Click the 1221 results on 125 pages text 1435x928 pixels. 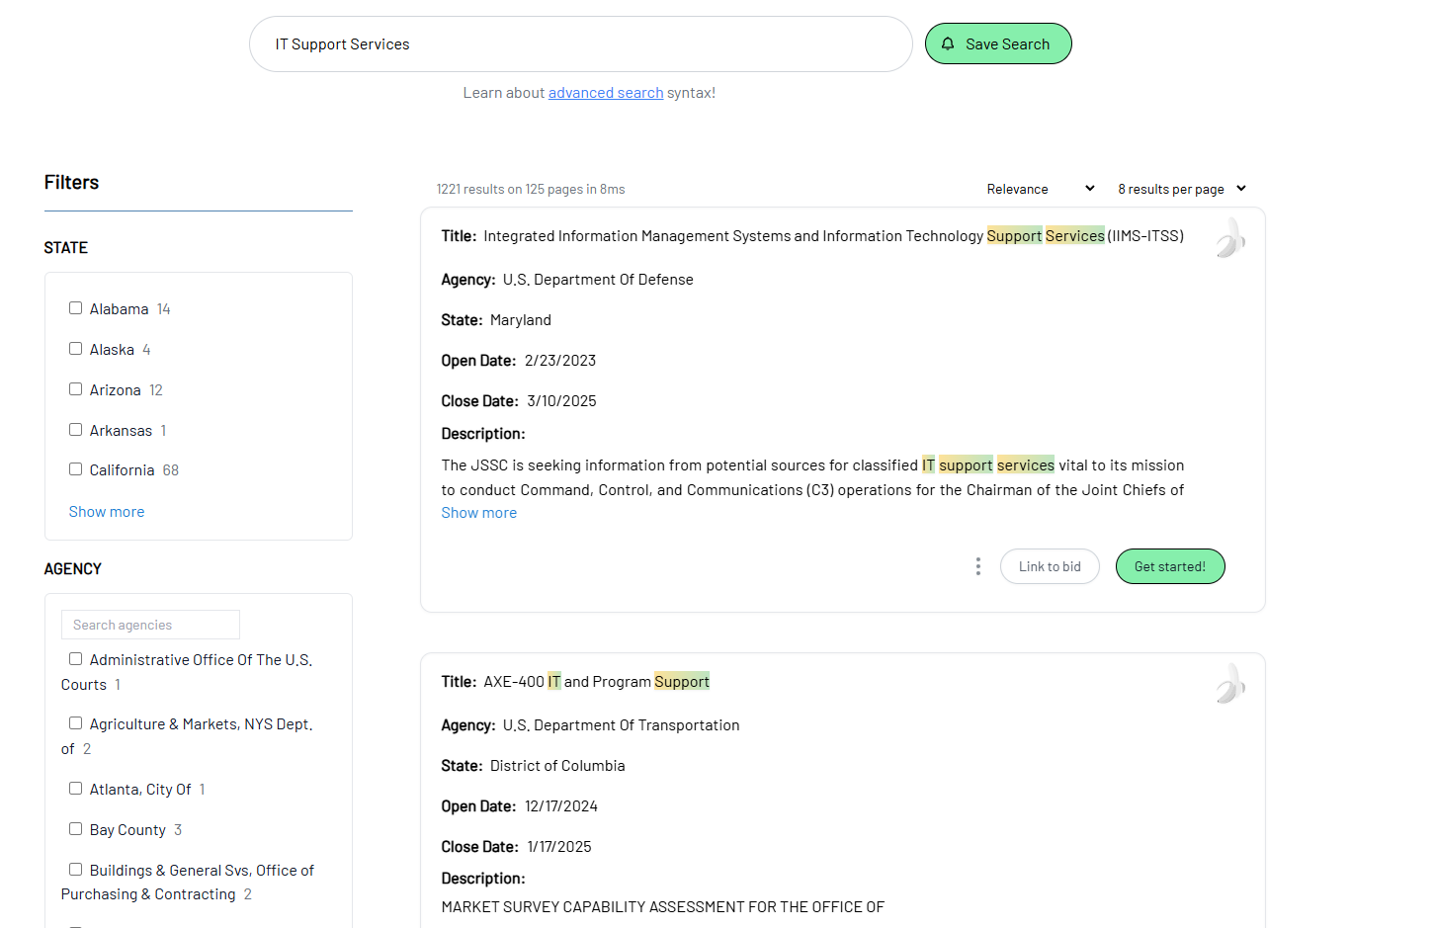(x=531, y=189)
